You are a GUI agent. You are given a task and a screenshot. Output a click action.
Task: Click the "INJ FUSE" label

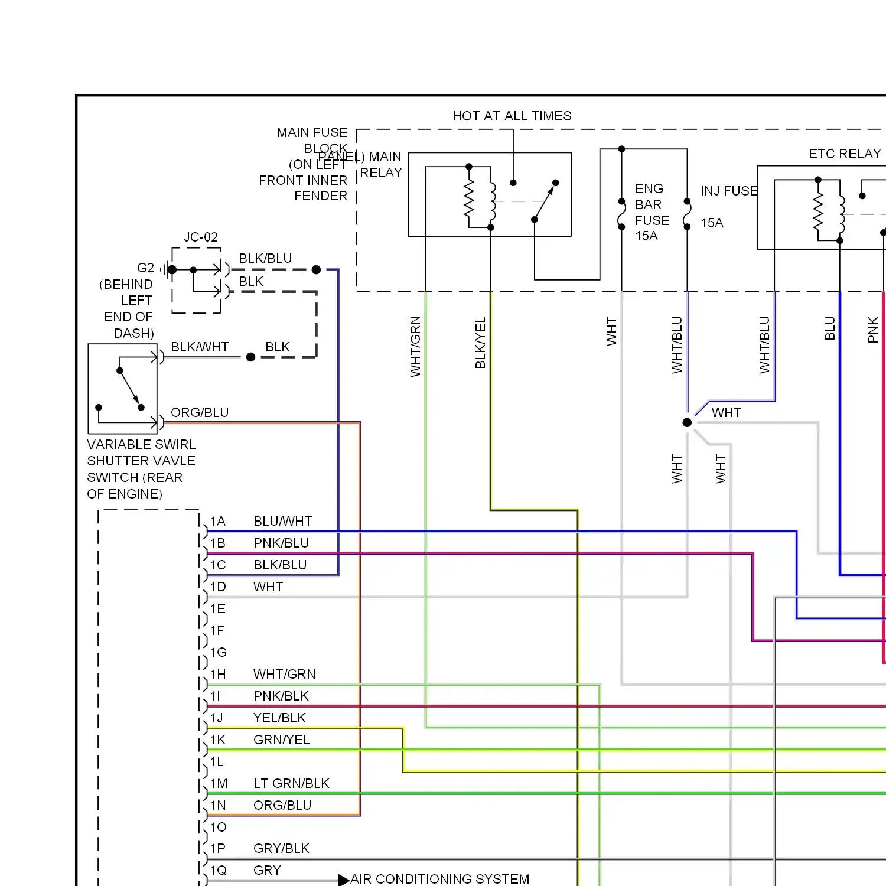(729, 191)
